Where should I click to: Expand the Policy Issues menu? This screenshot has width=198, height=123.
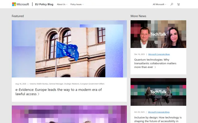click(x=77, y=4)
